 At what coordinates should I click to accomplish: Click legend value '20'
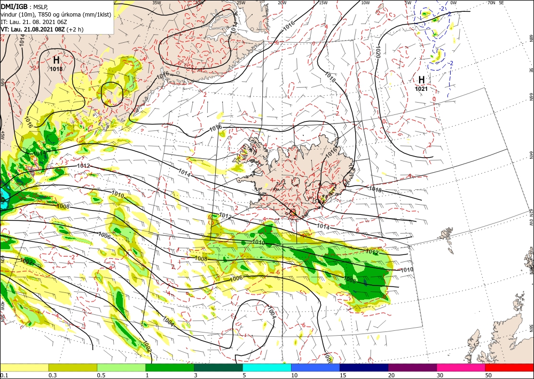point(391,376)
